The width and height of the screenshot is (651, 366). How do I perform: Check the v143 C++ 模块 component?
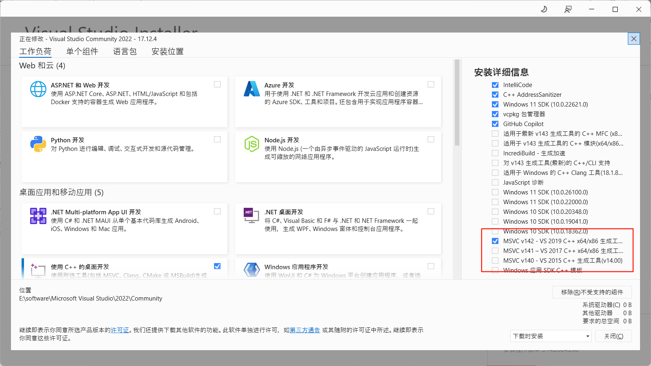tap(495, 144)
